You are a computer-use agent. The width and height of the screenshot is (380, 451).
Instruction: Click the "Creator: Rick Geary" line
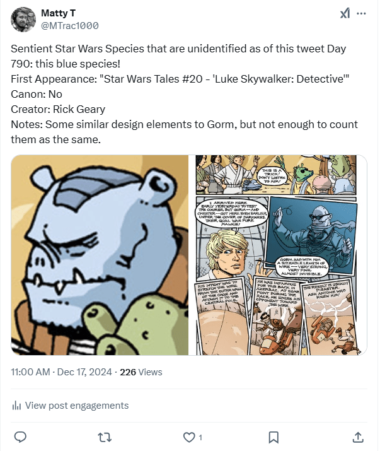point(58,108)
